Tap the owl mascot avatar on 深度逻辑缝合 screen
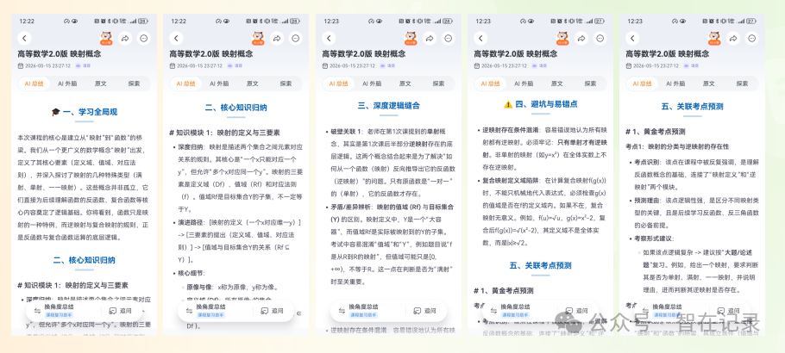Image resolution: width=785 pixels, height=353 pixels. pos(411,38)
